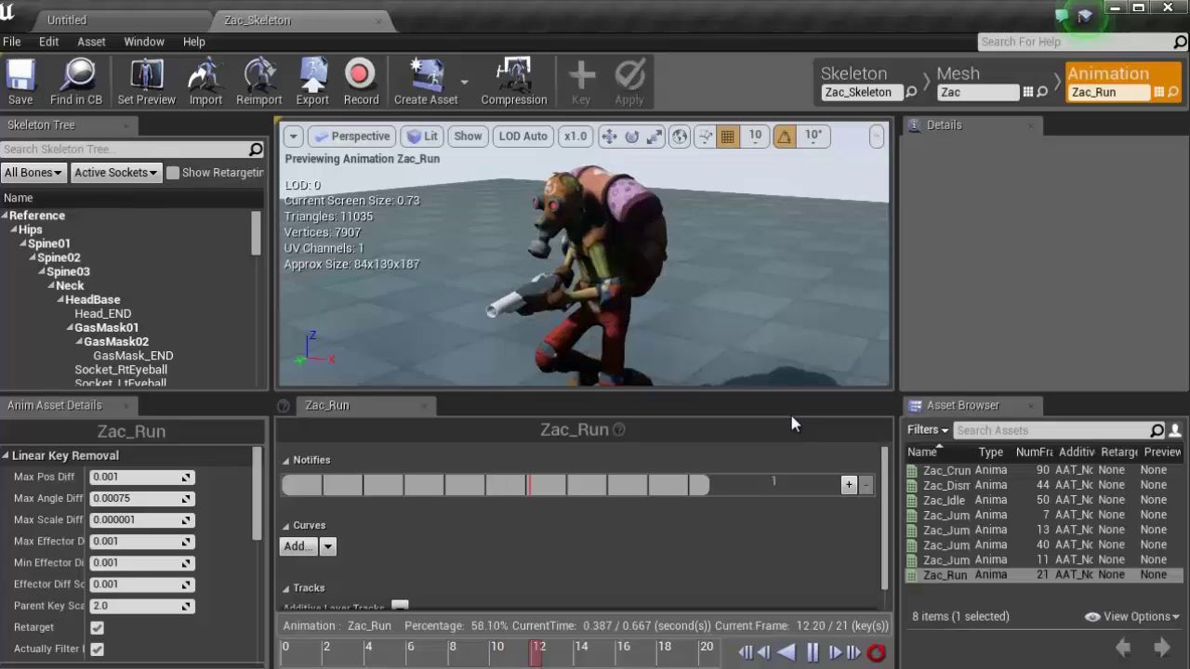This screenshot has width=1190, height=669.
Task: Open Active Sockets dropdown
Action: coord(115,173)
